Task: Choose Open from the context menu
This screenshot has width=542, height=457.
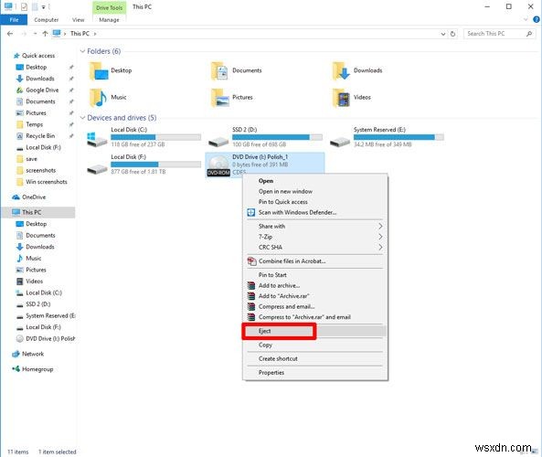Action: (x=266, y=181)
